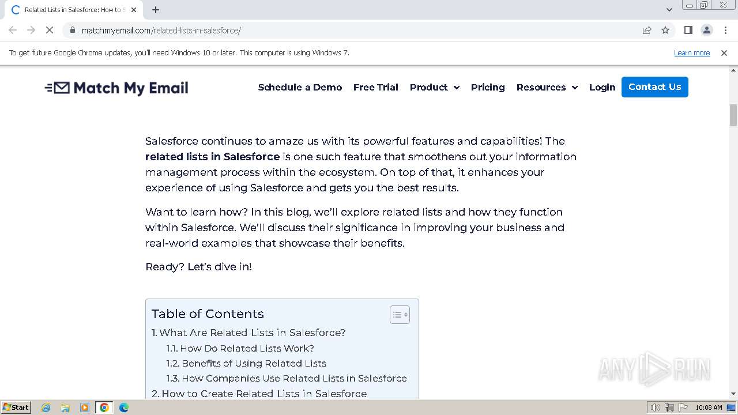Dismiss the Chrome update notice
The width and height of the screenshot is (738, 415).
point(724,52)
